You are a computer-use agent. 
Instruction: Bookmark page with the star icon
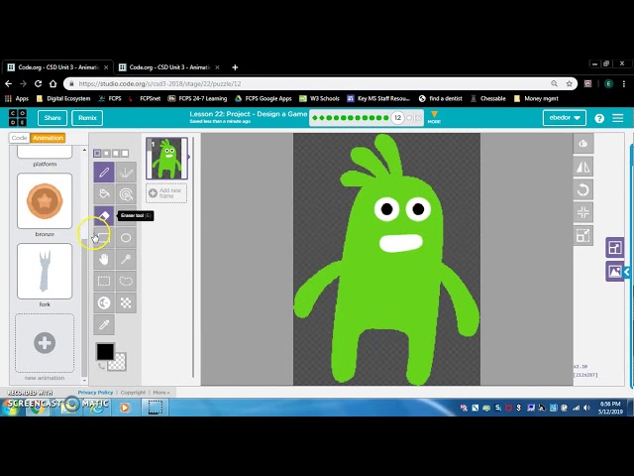[x=569, y=83]
